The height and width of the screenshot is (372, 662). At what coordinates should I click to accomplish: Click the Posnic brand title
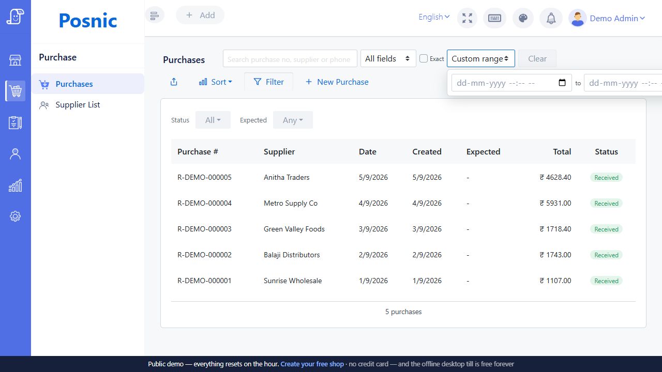point(88,20)
